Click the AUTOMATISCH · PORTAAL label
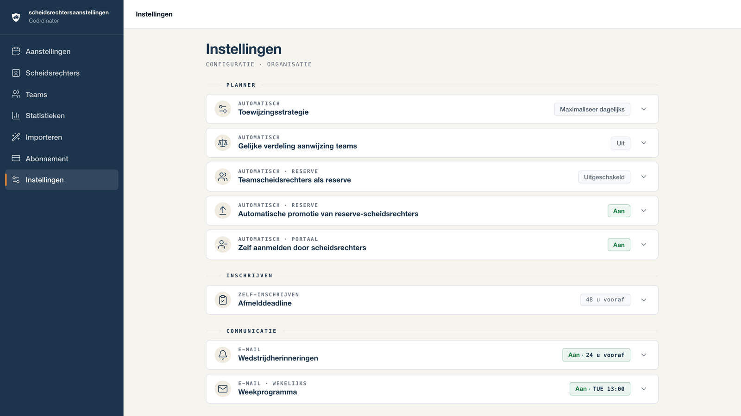This screenshot has width=741, height=416. [278, 239]
